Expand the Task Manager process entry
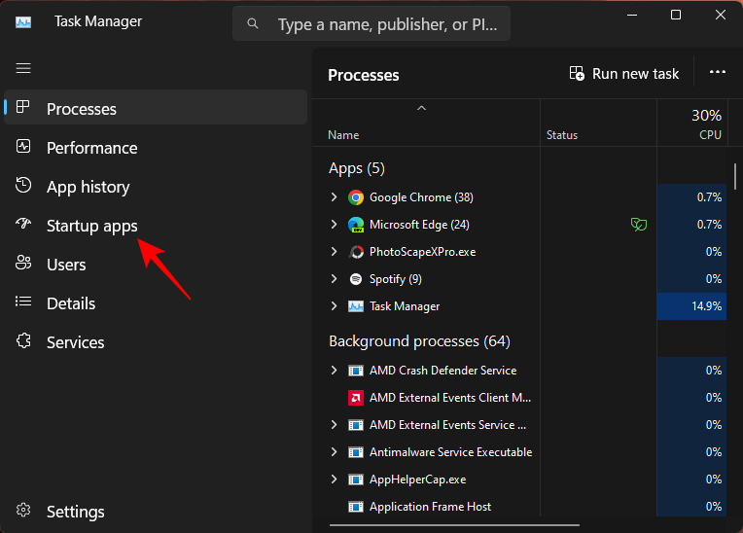Screen dimensions: 743x533 pos(335,306)
